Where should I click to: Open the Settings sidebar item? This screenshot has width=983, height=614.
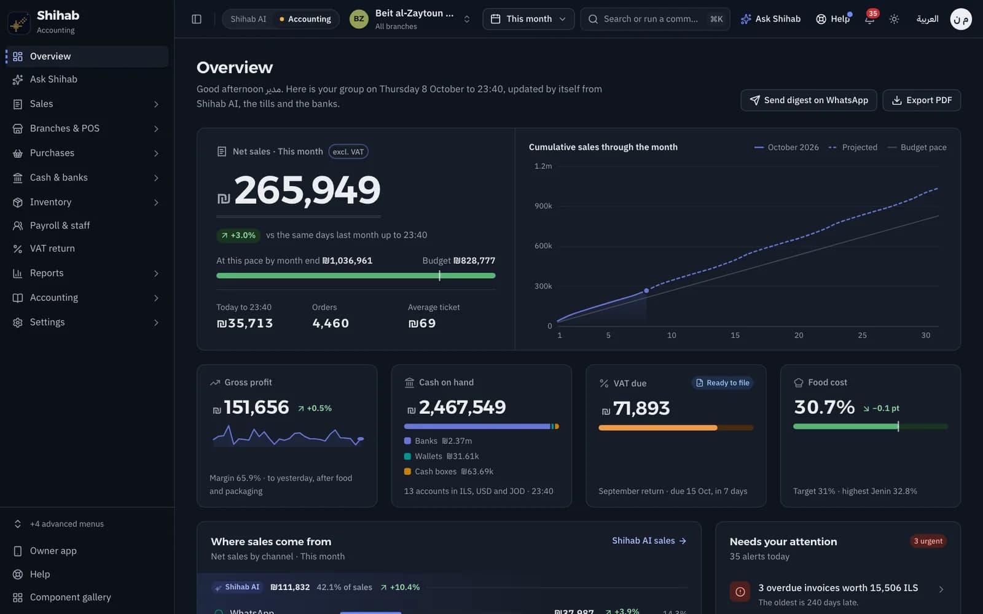87,322
